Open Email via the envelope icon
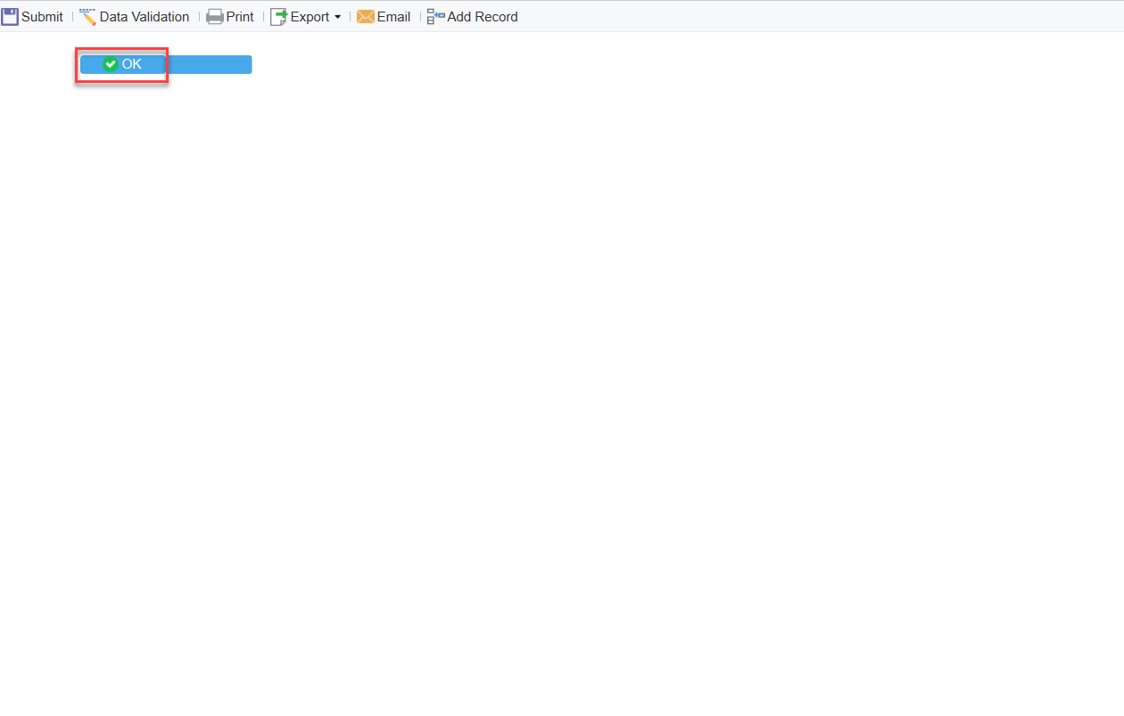 (366, 16)
